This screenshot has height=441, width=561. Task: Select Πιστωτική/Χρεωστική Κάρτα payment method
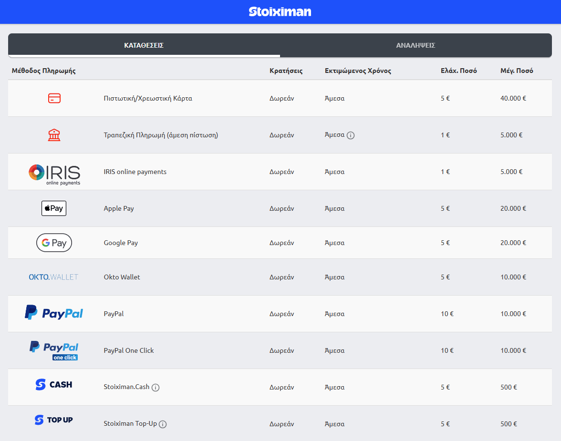[148, 98]
